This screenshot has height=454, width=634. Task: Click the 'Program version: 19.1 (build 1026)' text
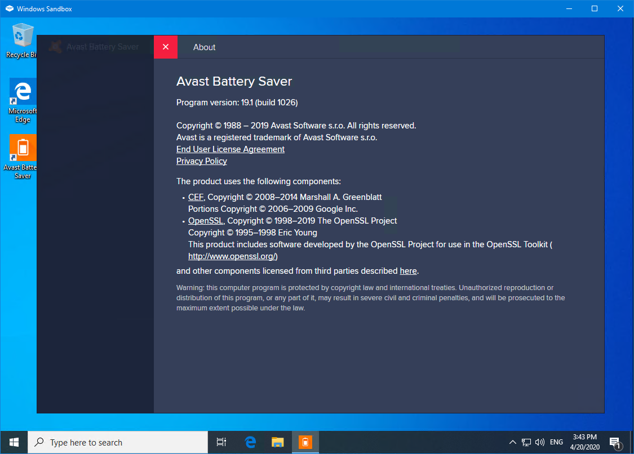click(237, 103)
